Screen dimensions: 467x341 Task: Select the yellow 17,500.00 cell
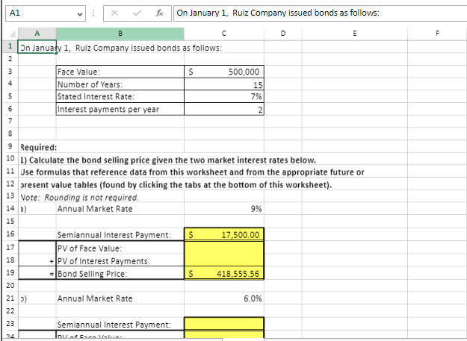pos(224,234)
